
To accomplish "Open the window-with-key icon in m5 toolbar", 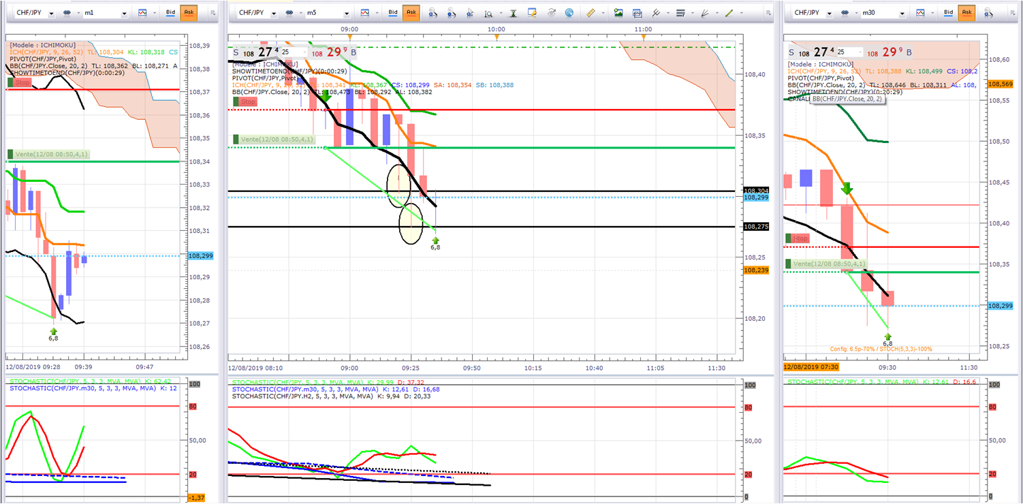I will [532, 13].
